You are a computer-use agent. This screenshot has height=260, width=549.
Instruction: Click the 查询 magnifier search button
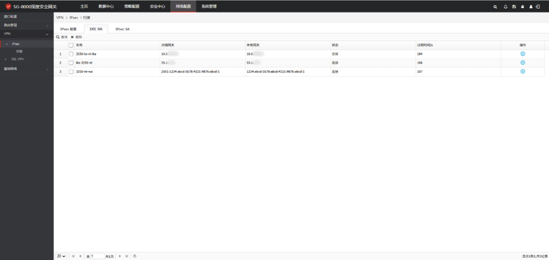click(62, 37)
